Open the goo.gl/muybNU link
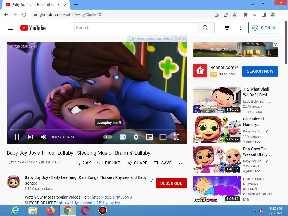Image resolution: width=288 pixels, height=216 pixels. tap(112, 197)
